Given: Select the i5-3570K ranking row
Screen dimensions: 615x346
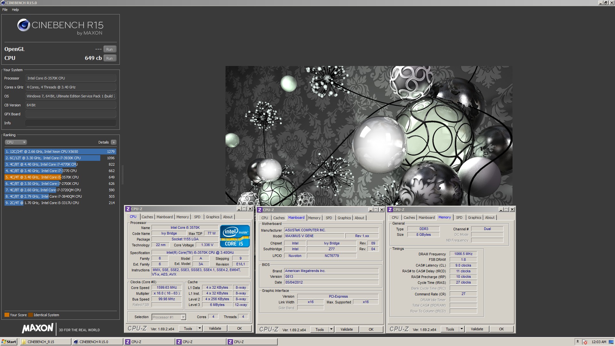Looking at the screenshot, I should tap(60, 177).
